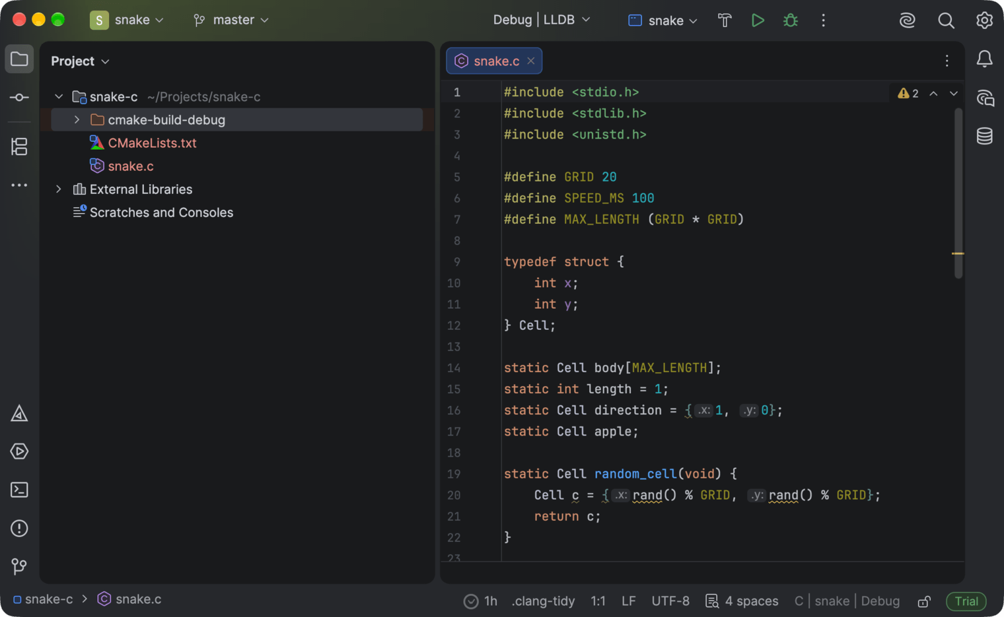The image size is (1004, 617).
Task: Open the Project tool window folder icon
Action: 19,59
